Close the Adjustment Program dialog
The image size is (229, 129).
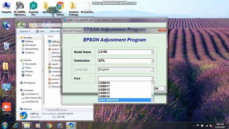coord(162,30)
